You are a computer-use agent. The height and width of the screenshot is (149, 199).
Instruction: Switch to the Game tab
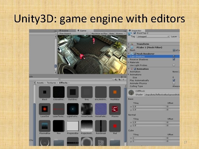[x=85, y=31]
